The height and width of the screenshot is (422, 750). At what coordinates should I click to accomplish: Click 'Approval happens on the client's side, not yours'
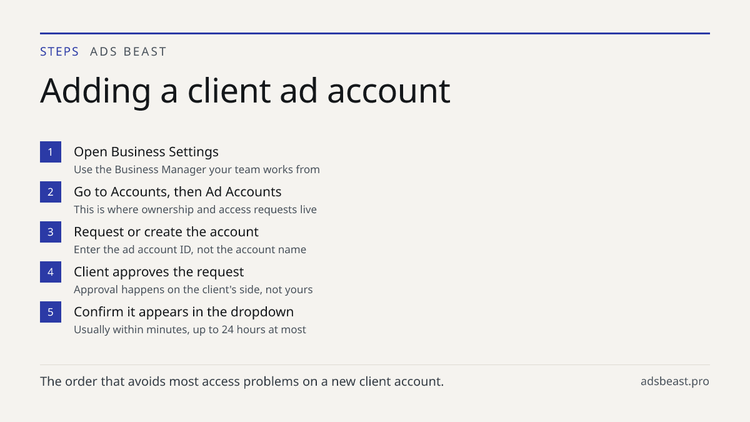(x=193, y=289)
